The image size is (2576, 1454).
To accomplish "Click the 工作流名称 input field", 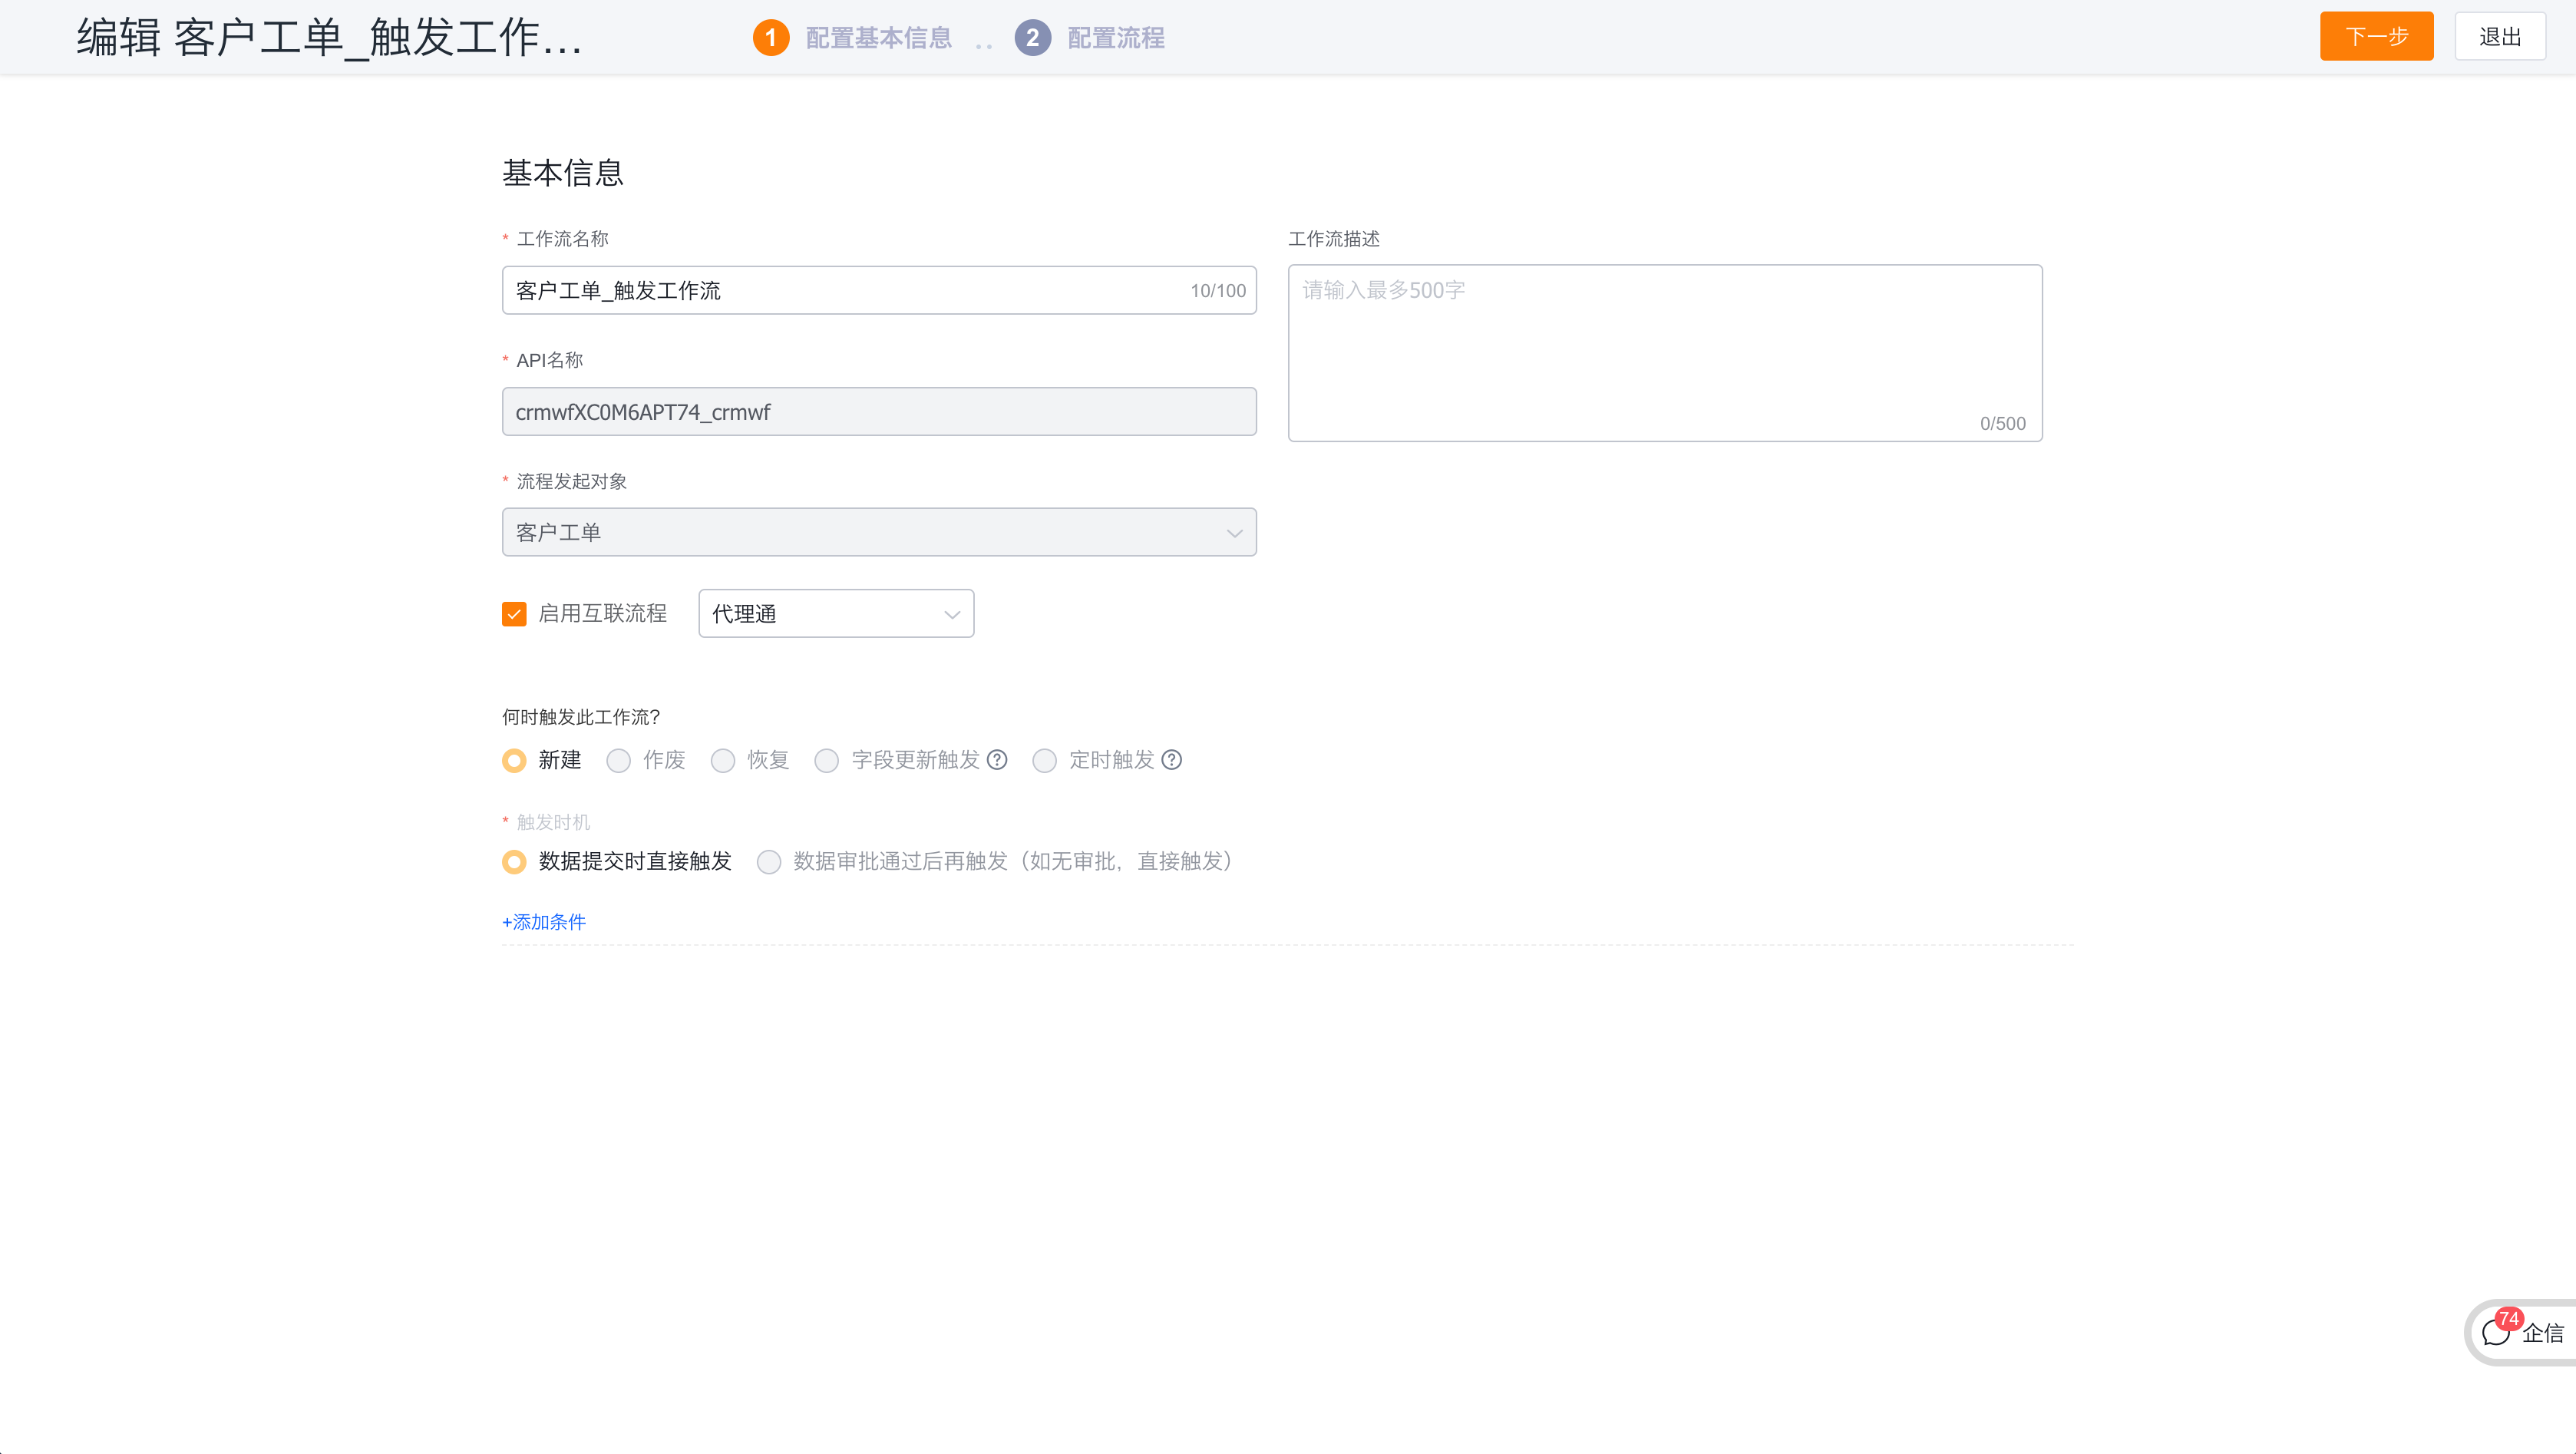I will tap(879, 290).
